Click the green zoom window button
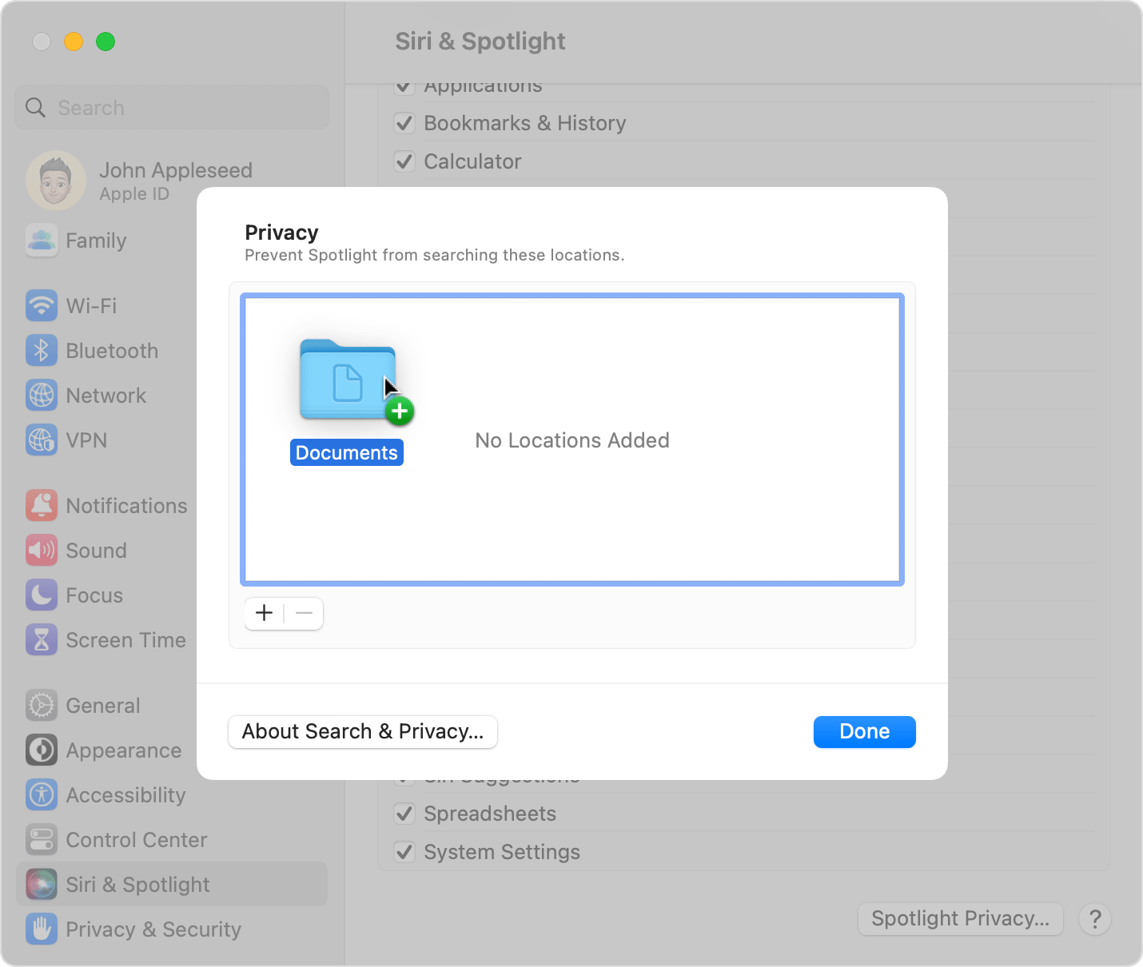Screen dimensions: 1143x967 click(106, 42)
